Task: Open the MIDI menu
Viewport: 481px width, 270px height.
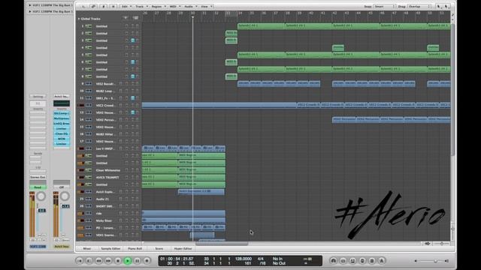Action: click(174, 7)
